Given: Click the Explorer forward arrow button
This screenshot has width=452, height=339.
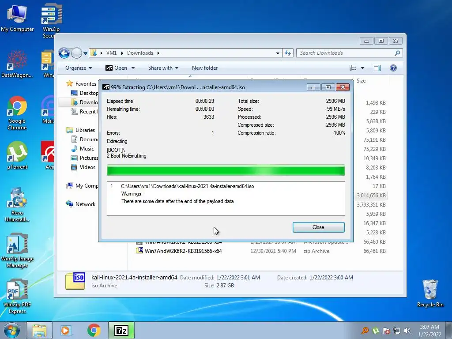Looking at the screenshot, I should point(76,53).
